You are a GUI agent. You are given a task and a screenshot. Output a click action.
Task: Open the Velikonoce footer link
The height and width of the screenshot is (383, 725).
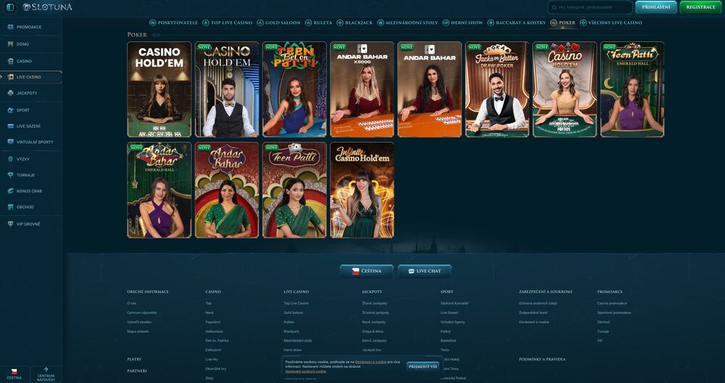click(x=214, y=331)
